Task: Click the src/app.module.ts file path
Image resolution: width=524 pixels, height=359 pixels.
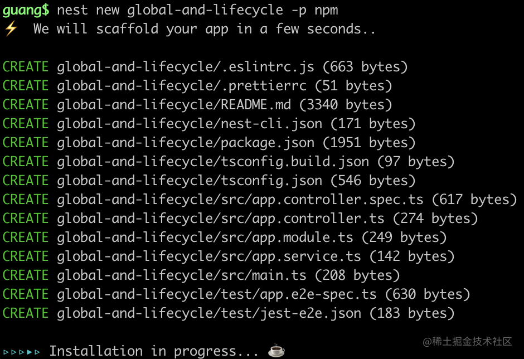Action: pyautogui.click(x=205, y=237)
